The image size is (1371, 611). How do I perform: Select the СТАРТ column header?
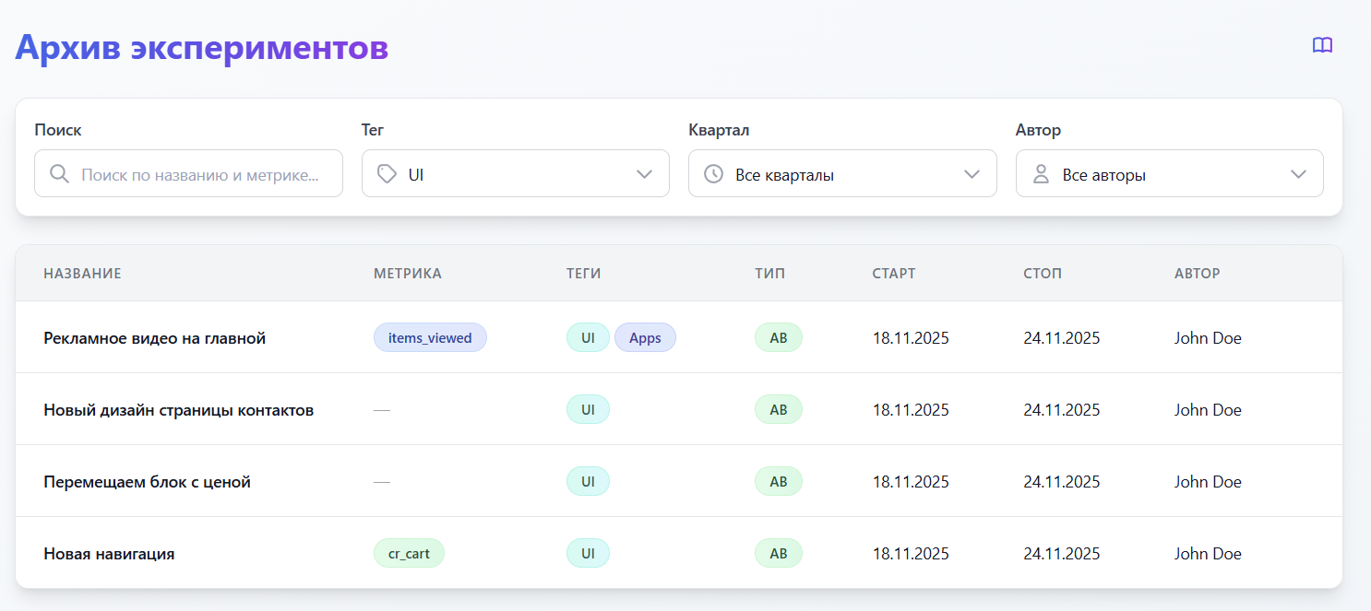click(x=893, y=274)
